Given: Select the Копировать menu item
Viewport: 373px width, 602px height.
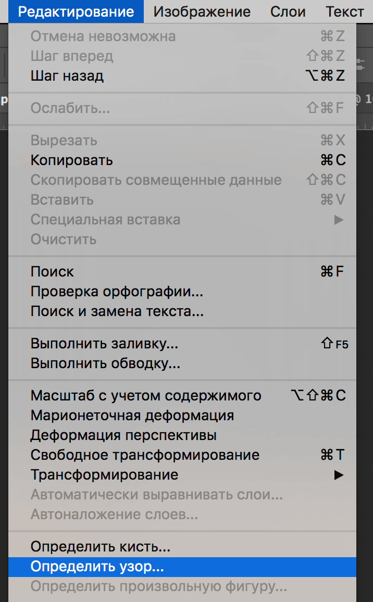Looking at the screenshot, I should tap(72, 160).
